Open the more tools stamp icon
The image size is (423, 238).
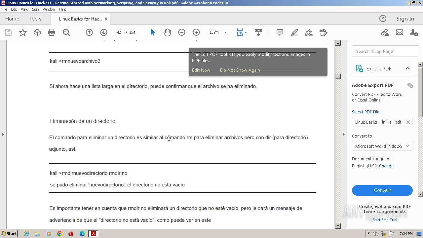coord(324,32)
